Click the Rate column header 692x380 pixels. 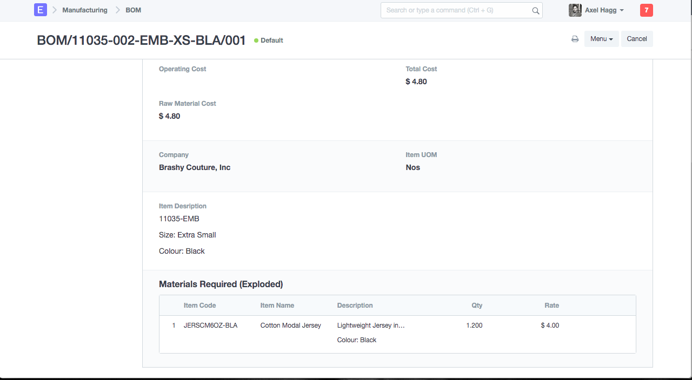tap(551, 306)
